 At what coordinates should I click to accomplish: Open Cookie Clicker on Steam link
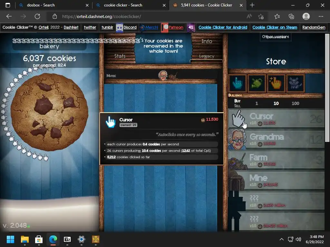pos(275,27)
